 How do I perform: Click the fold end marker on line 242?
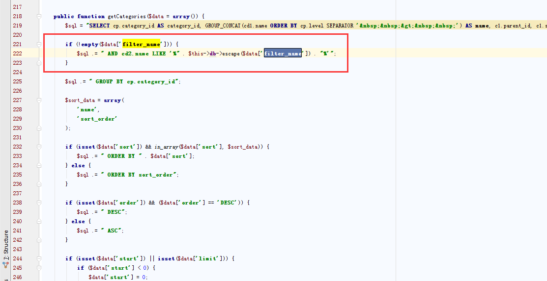coord(39,240)
